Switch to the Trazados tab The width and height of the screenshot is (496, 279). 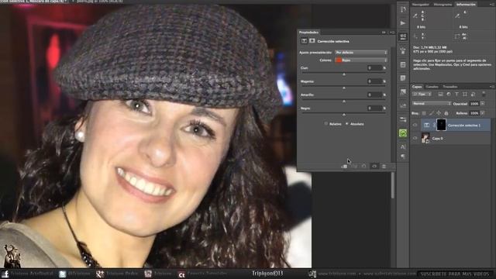click(x=450, y=87)
